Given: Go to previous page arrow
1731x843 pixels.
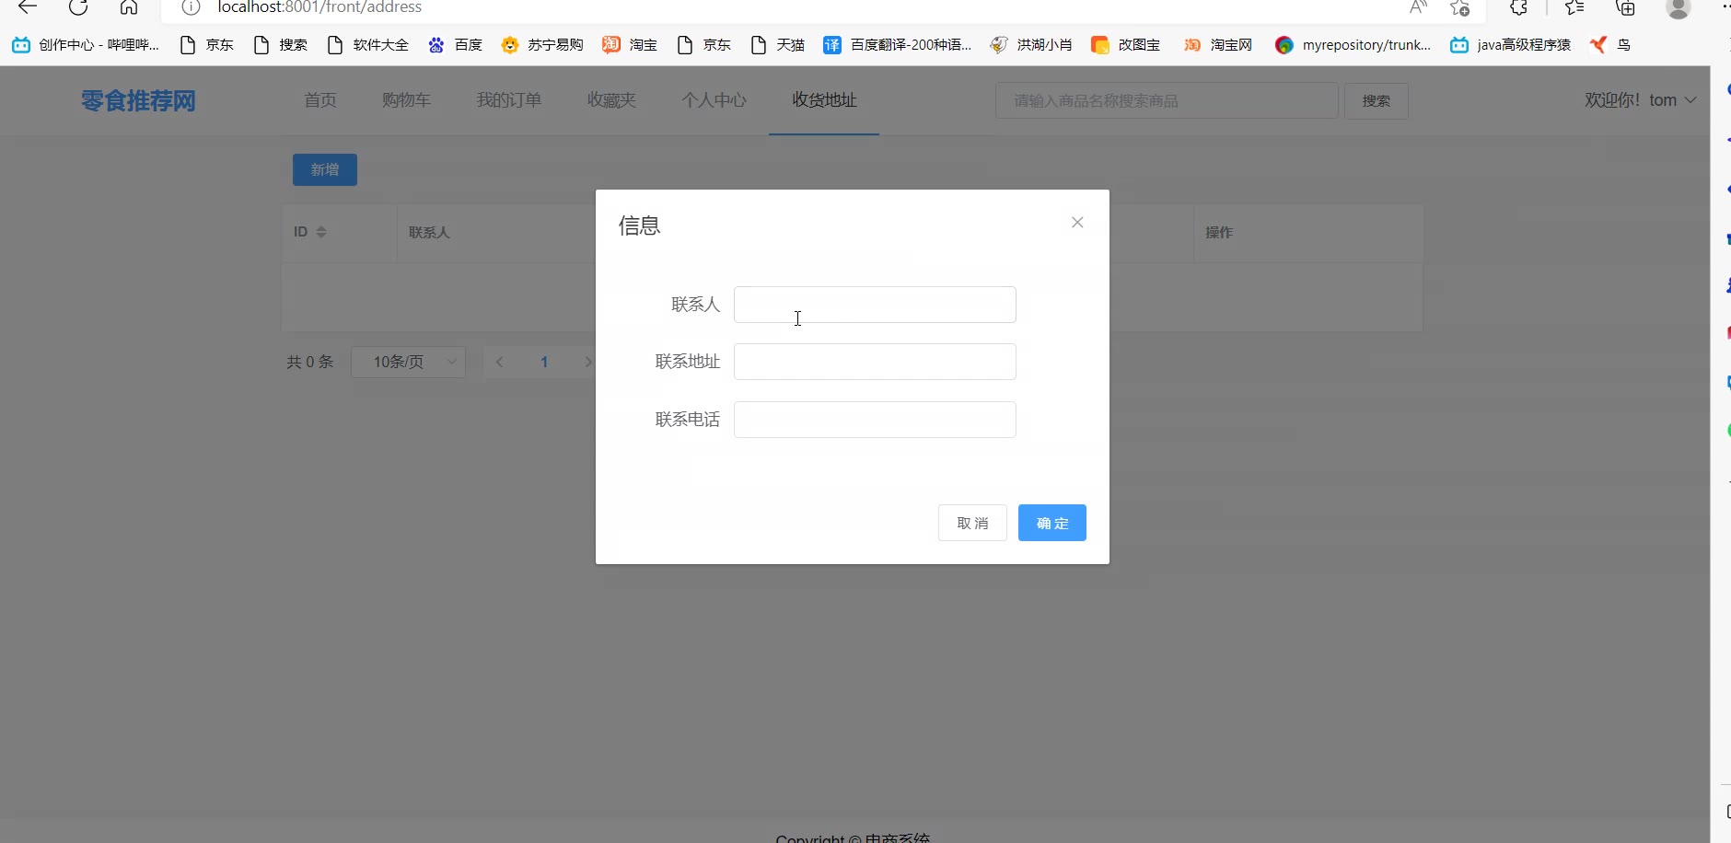Looking at the screenshot, I should (x=499, y=362).
